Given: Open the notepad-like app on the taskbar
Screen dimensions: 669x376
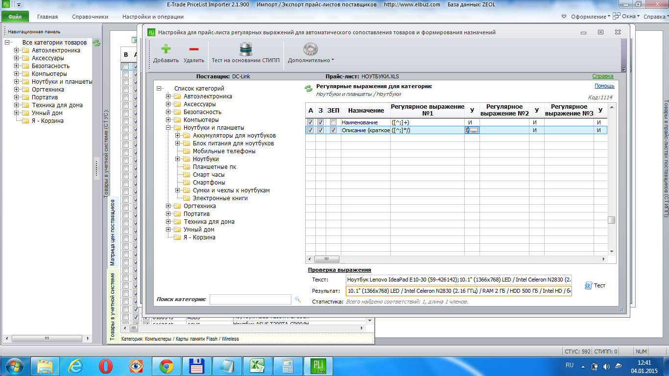Looking at the screenshot, I should point(227,366).
